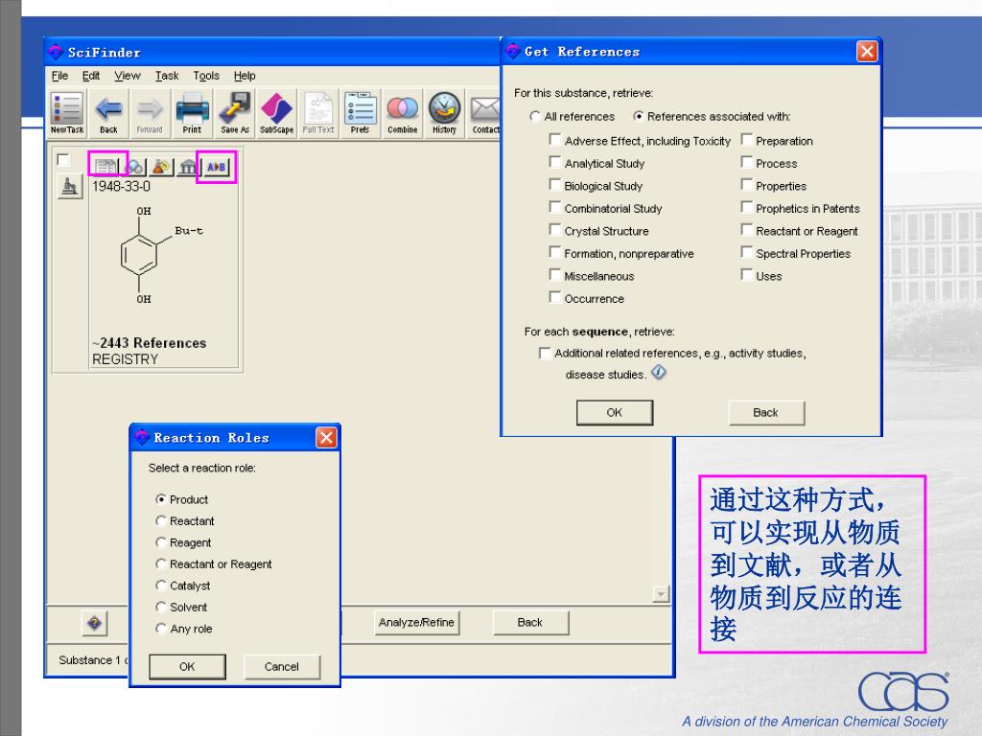Check the Prophetics in Patents checkbox
982x736 pixels.
[x=746, y=207]
